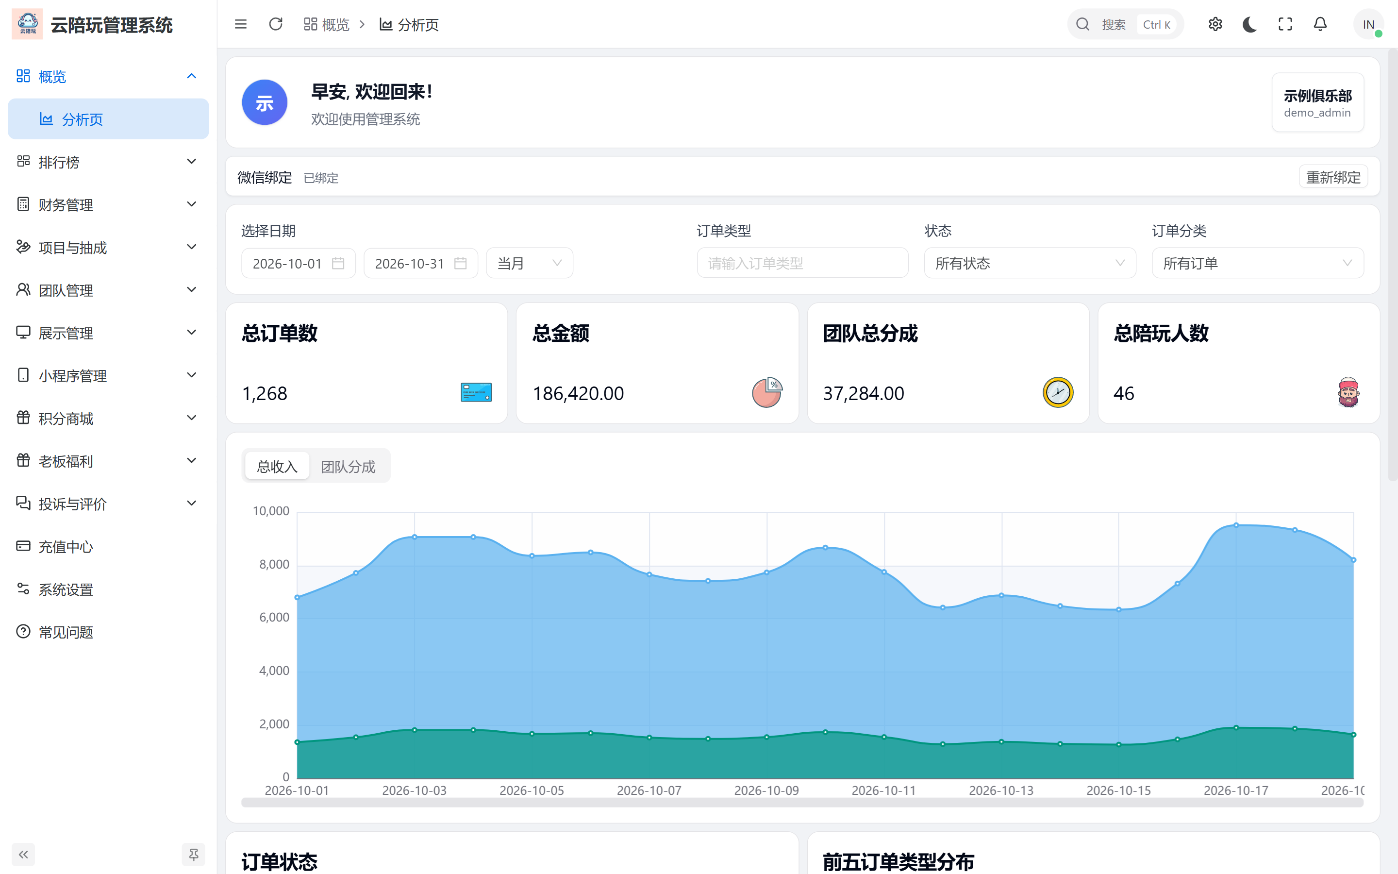This screenshot has width=1398, height=874.
Task: Switch to the 总收入 chart tab
Action: [x=277, y=467]
